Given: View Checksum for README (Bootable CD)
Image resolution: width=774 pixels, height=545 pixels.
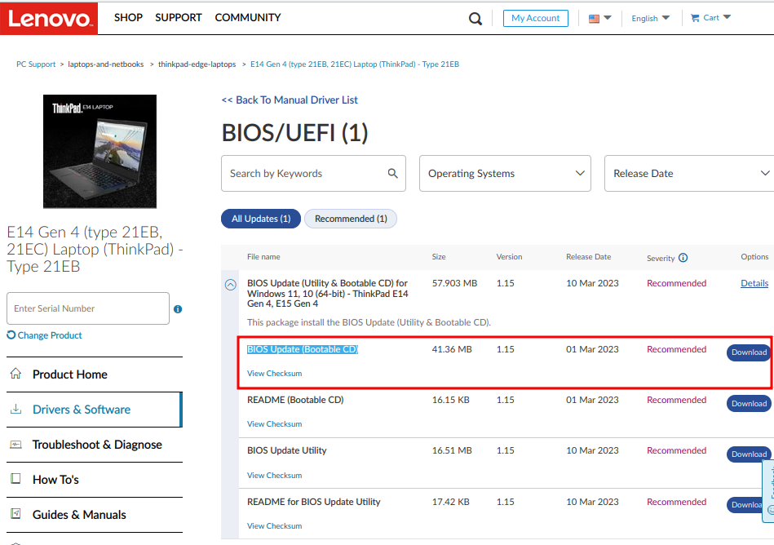Looking at the screenshot, I should 275,424.
